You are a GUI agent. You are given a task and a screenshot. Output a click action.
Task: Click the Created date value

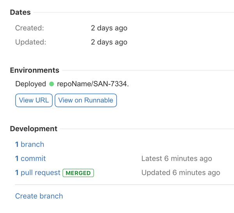point(109,28)
